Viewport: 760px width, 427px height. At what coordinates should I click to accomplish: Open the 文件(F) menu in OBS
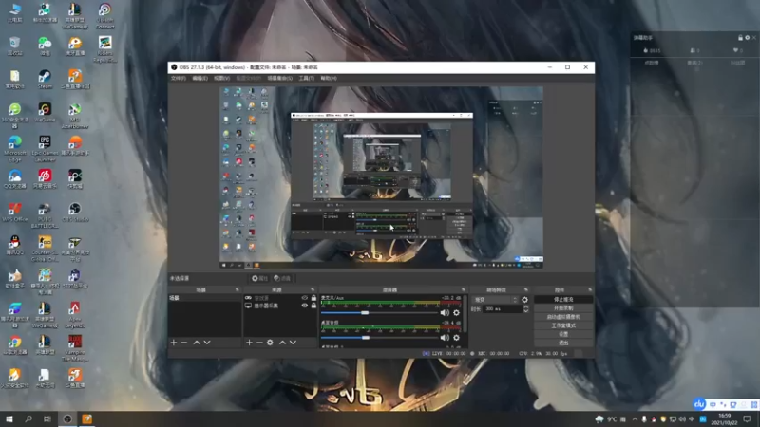tap(178, 78)
